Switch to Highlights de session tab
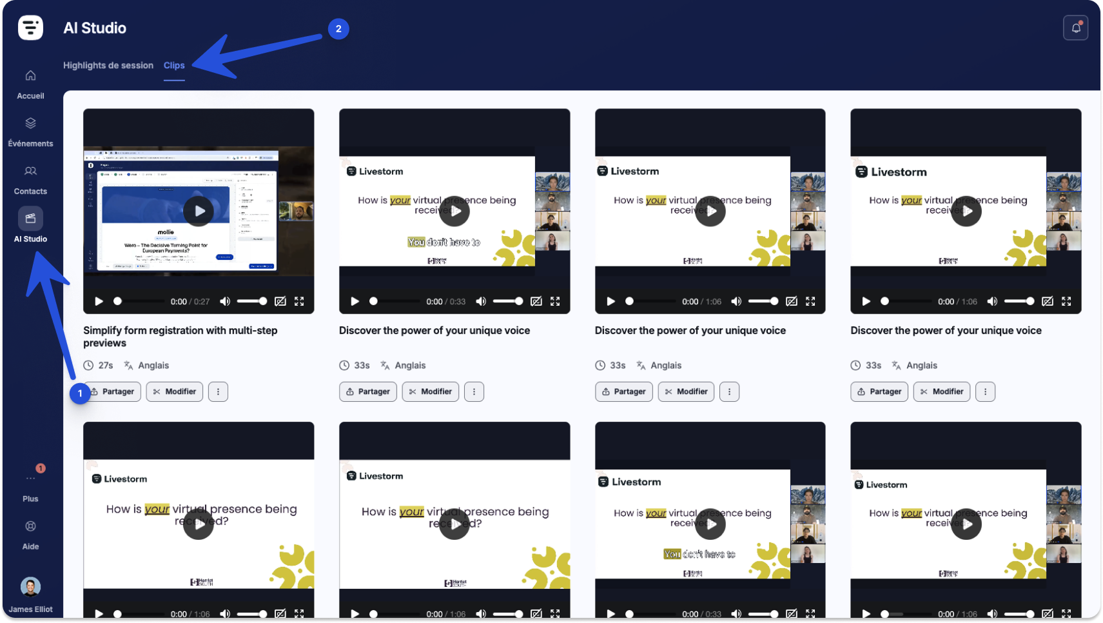Viewport: 1103px width, 623px height. pyautogui.click(x=108, y=65)
